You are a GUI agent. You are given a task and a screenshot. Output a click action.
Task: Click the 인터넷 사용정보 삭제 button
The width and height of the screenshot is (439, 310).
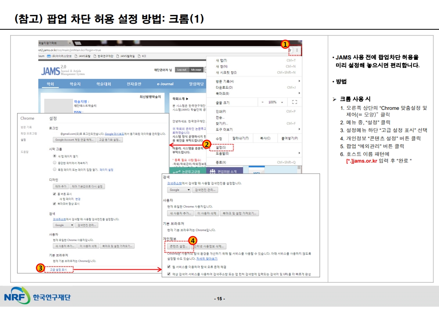tap(209, 247)
